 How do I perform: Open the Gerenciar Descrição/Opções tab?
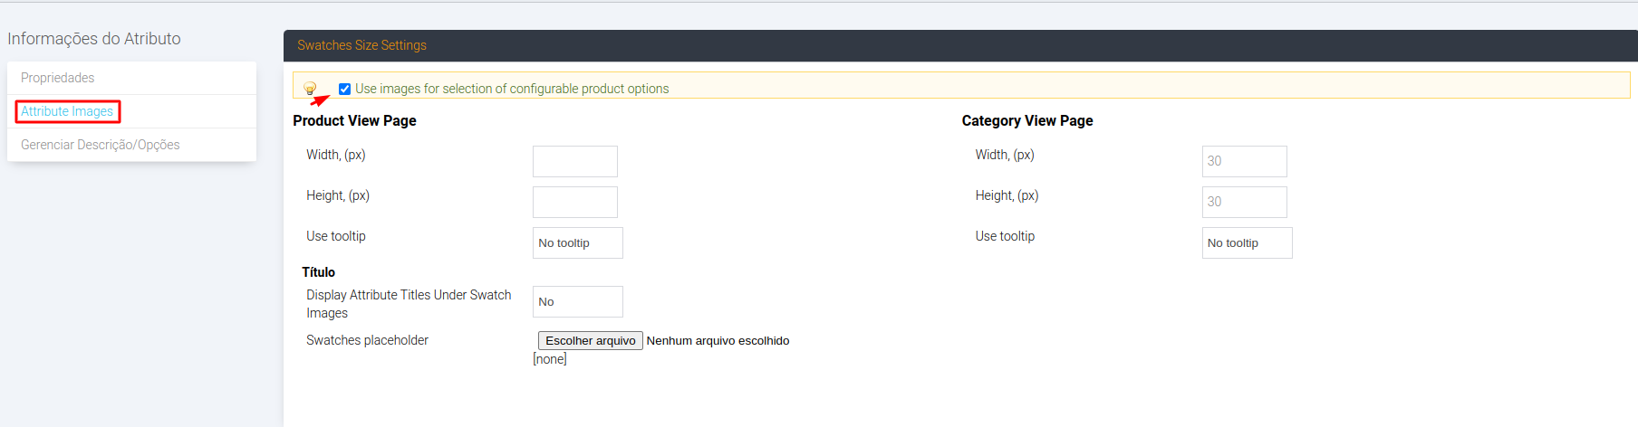click(x=131, y=145)
